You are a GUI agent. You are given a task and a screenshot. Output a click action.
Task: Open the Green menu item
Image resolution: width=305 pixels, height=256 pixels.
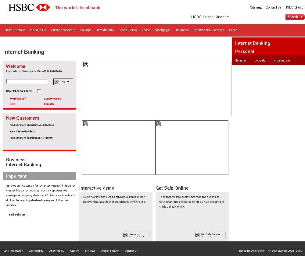click(233, 30)
